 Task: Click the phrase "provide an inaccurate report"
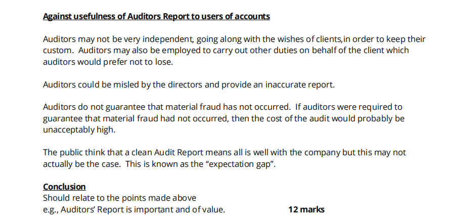(x=281, y=84)
